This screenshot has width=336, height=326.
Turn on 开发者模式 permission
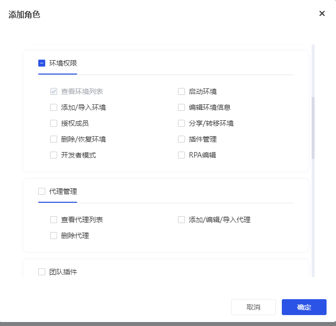[54, 155]
